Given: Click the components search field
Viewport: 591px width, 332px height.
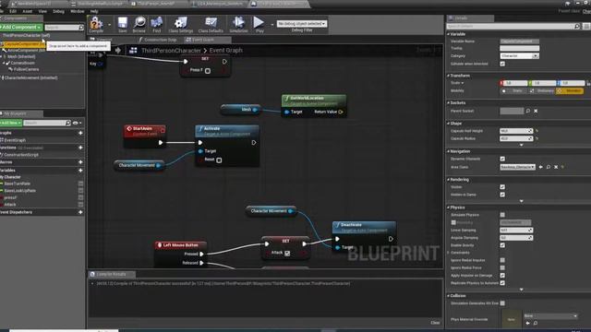Looking at the screenshot, I should click(x=64, y=28).
